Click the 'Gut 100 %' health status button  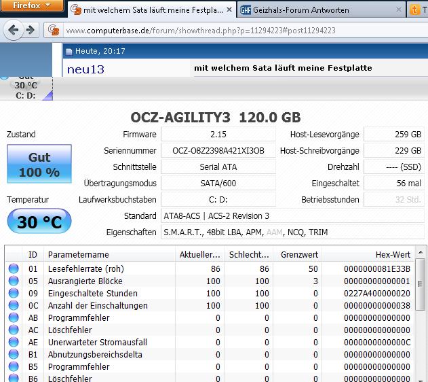click(x=39, y=164)
